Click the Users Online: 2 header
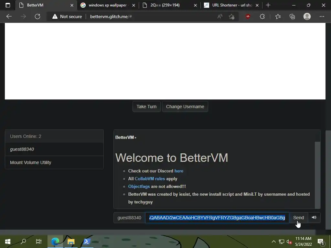The width and height of the screenshot is (331, 248). [x=54, y=136]
